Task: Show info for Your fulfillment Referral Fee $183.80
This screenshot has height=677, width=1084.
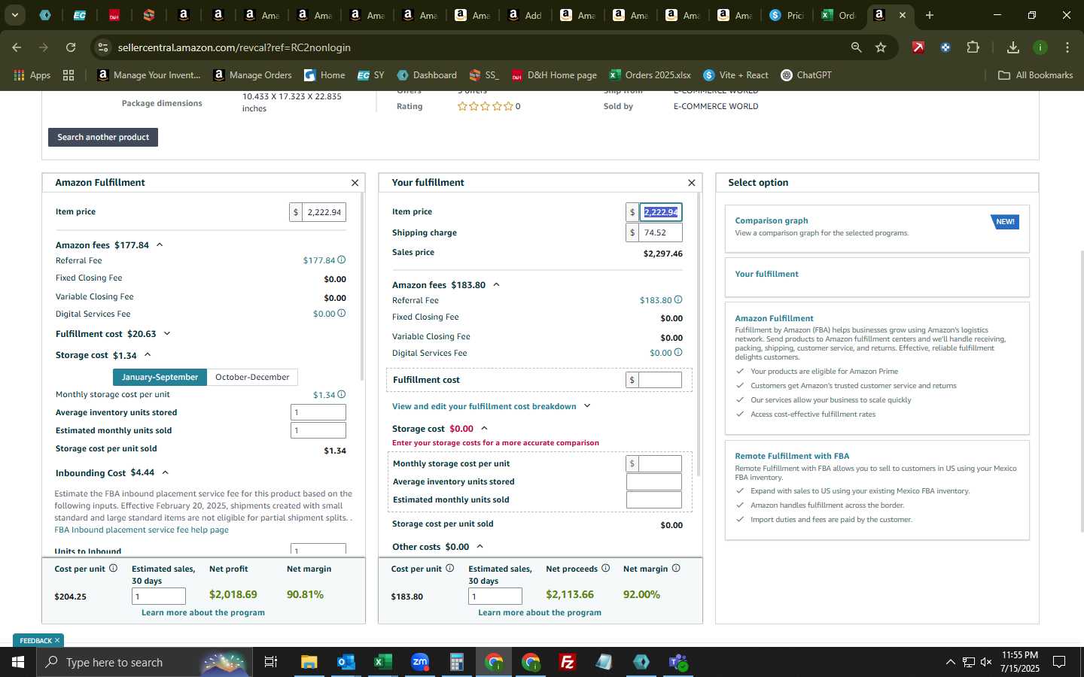Action: pyautogui.click(x=677, y=300)
